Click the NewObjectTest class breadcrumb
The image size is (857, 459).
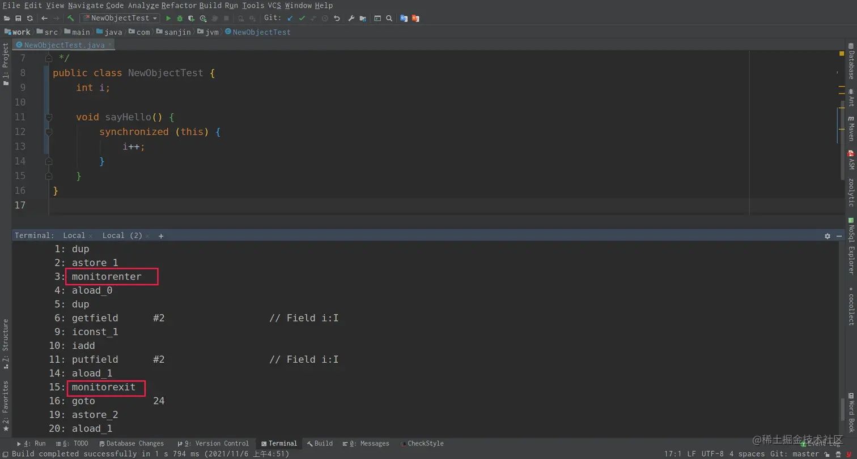coord(258,32)
